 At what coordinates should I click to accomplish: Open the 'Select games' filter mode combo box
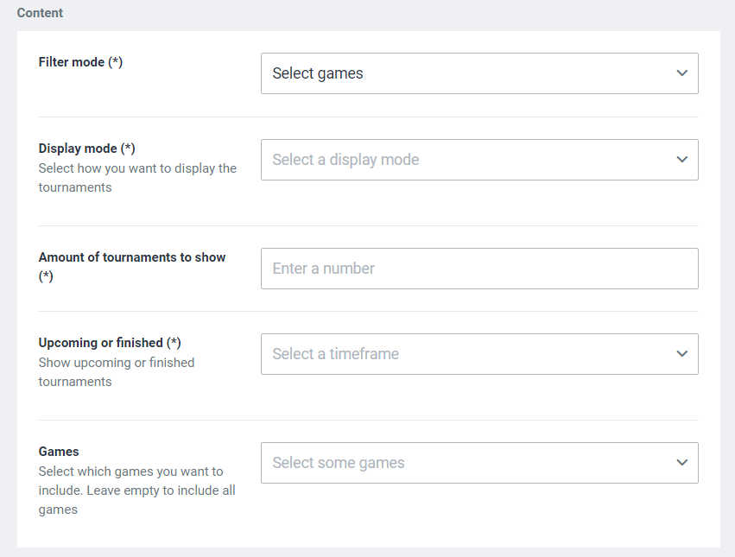(466, 73)
